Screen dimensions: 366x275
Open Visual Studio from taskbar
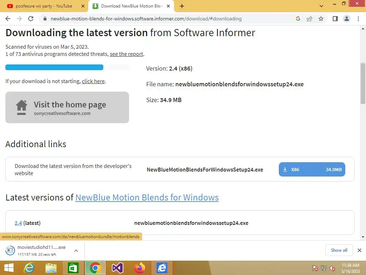tap(117, 268)
